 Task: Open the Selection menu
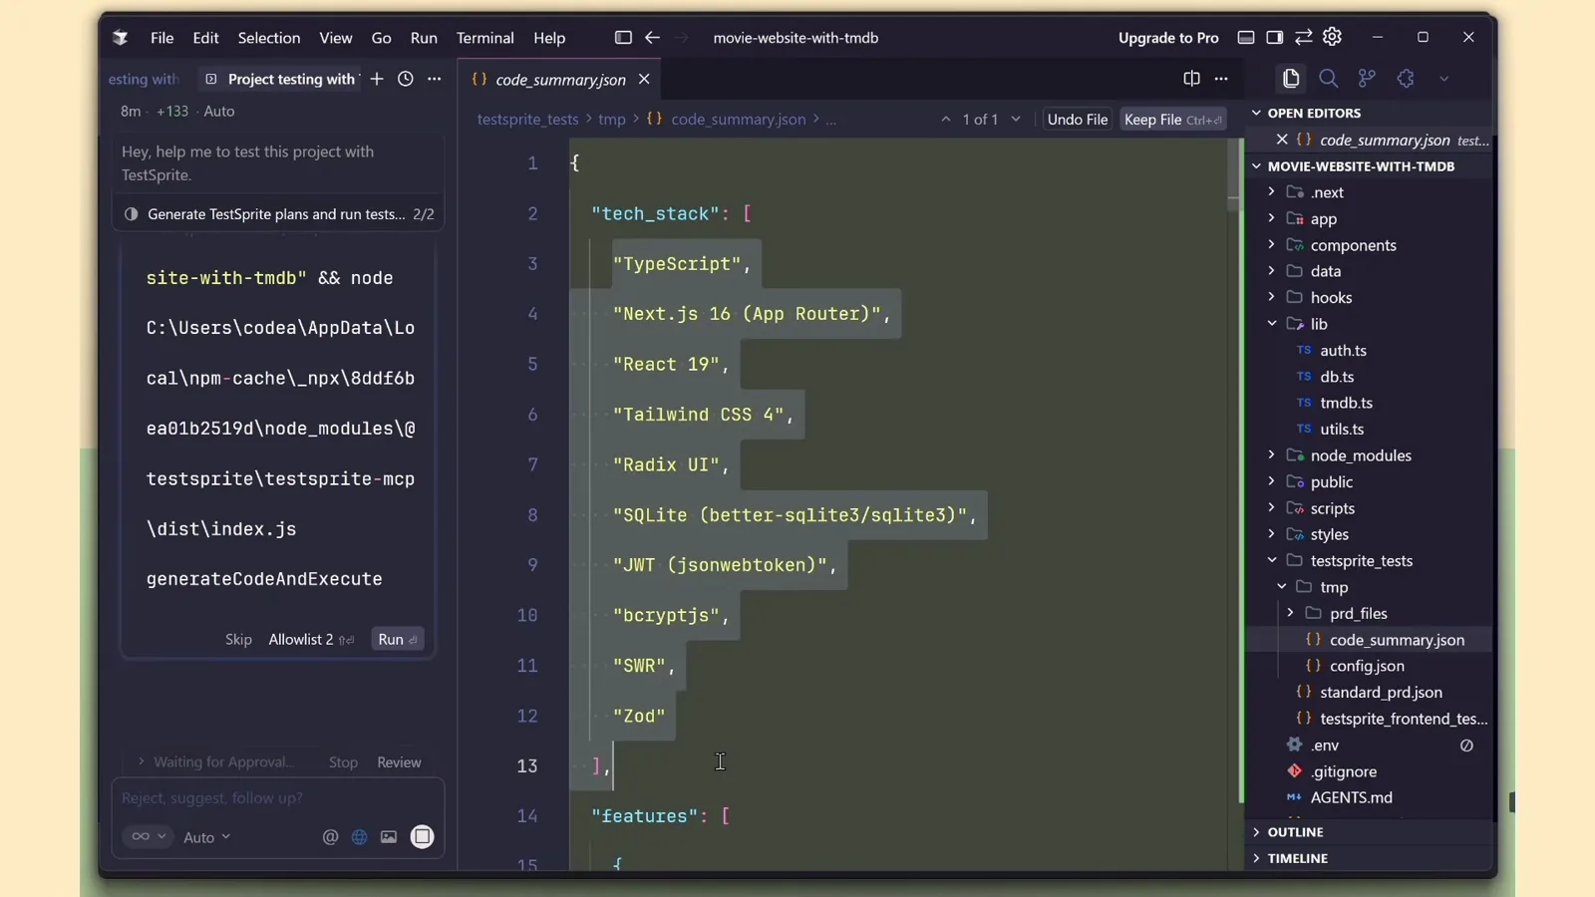(269, 38)
